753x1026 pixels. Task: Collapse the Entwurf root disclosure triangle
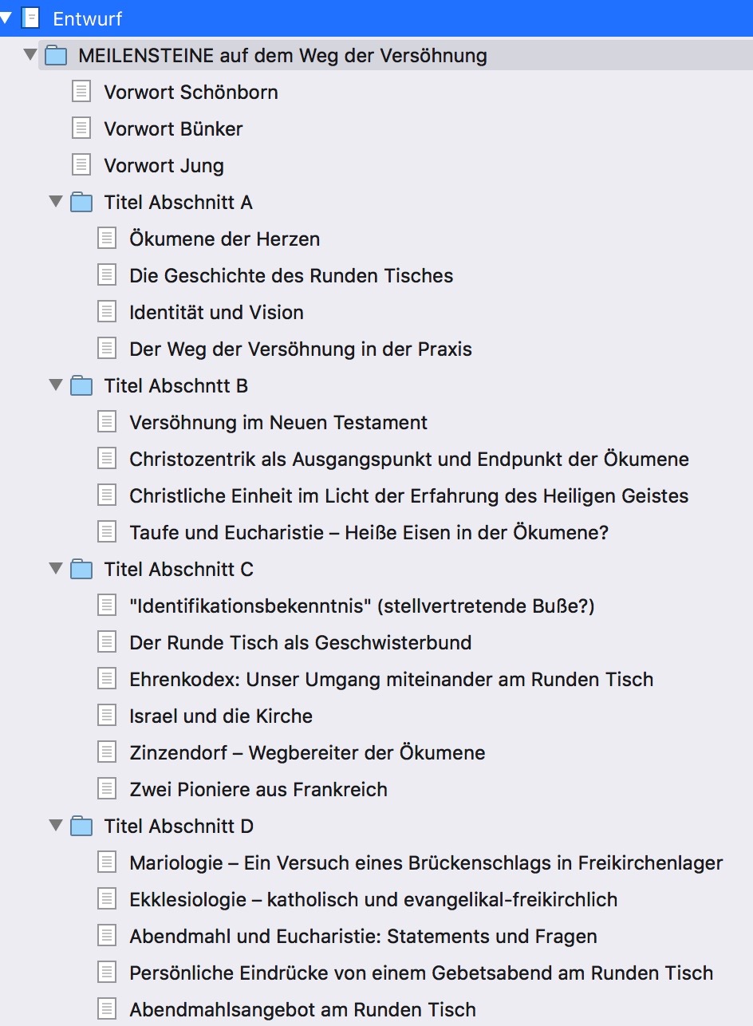6,17
